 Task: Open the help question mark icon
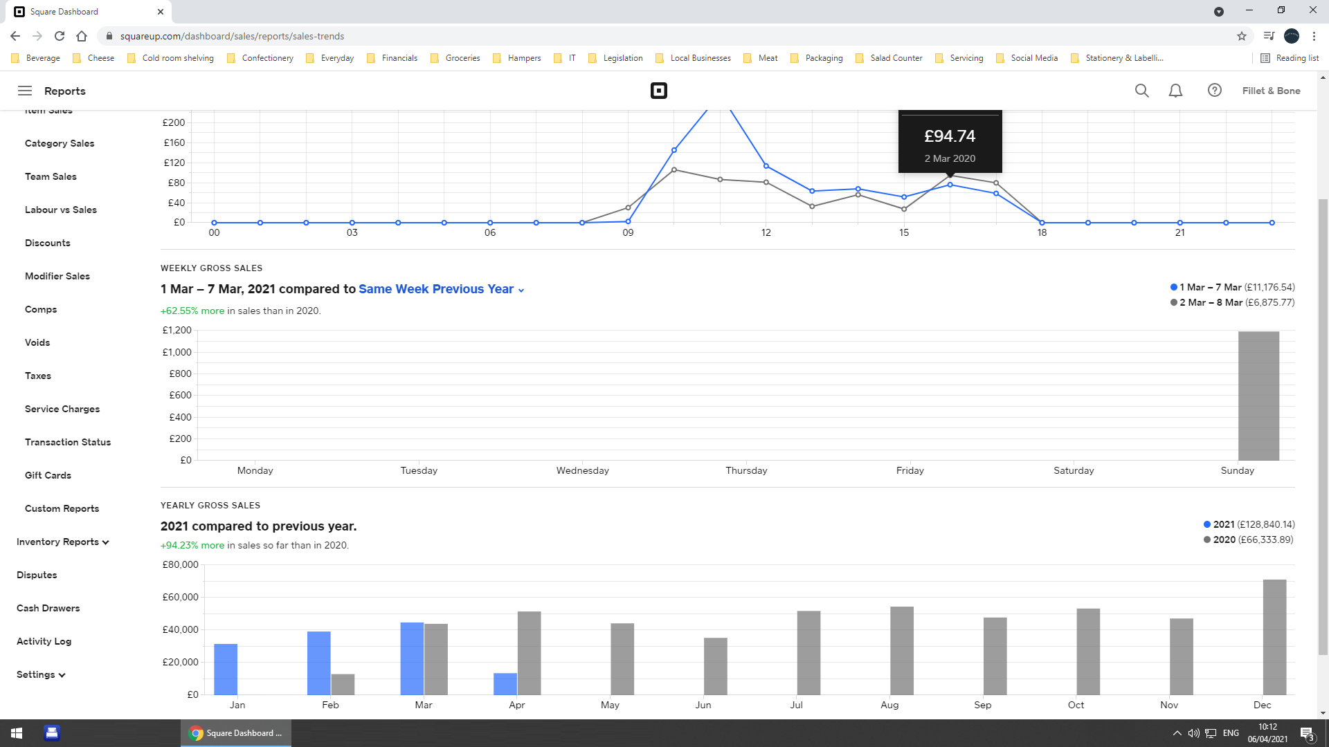1214,91
